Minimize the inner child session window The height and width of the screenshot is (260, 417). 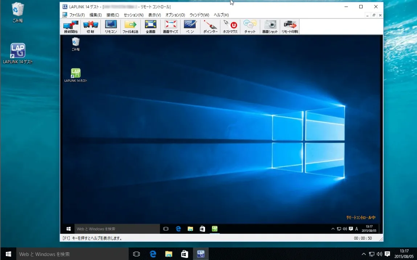368,15
